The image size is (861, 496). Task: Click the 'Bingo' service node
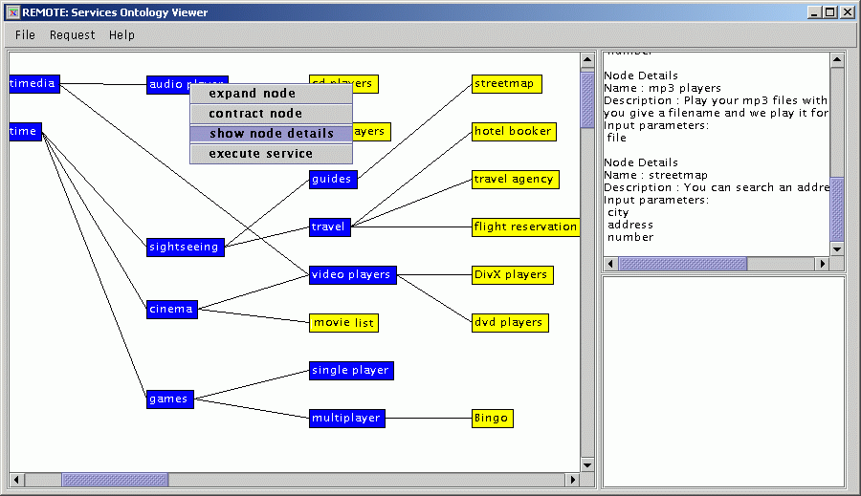(x=492, y=419)
